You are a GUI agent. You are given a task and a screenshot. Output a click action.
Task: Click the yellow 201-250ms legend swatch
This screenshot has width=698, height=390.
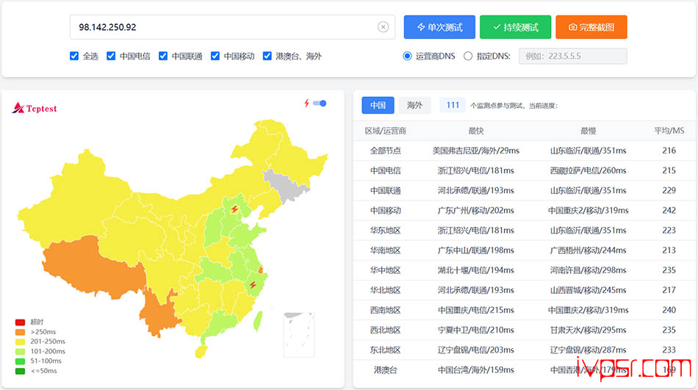(x=20, y=342)
